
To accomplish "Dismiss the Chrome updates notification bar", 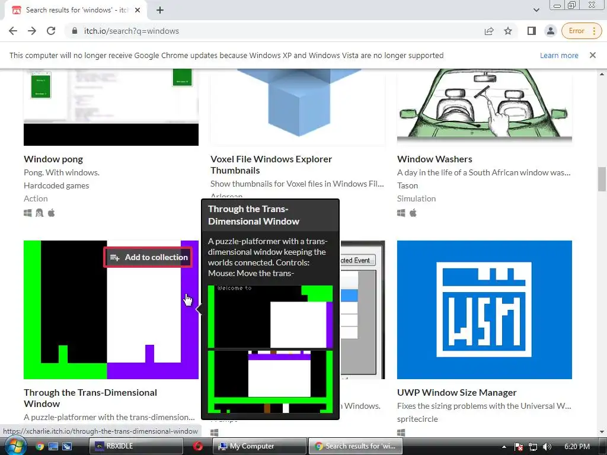I will 593,55.
